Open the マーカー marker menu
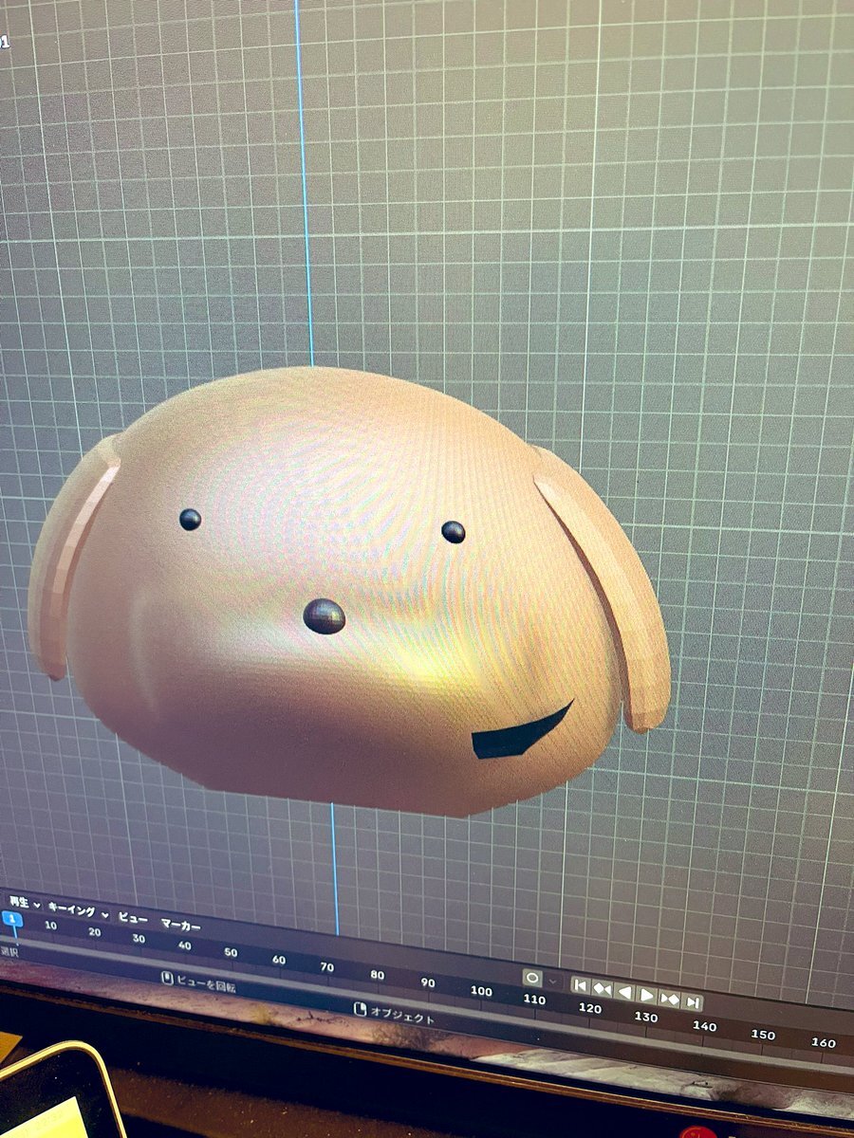This screenshot has height=1138, width=854. click(x=180, y=924)
